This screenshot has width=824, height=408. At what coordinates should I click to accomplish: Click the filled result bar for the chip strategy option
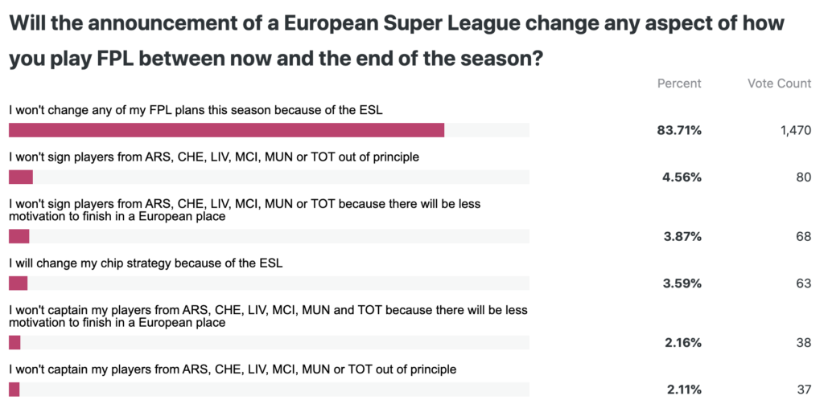tap(18, 283)
